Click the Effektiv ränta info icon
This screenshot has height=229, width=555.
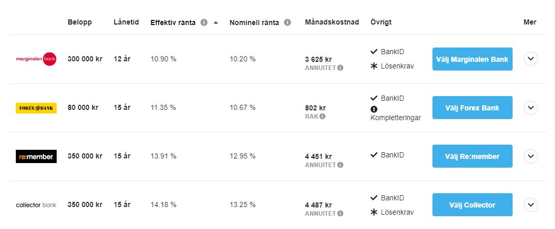[204, 22]
